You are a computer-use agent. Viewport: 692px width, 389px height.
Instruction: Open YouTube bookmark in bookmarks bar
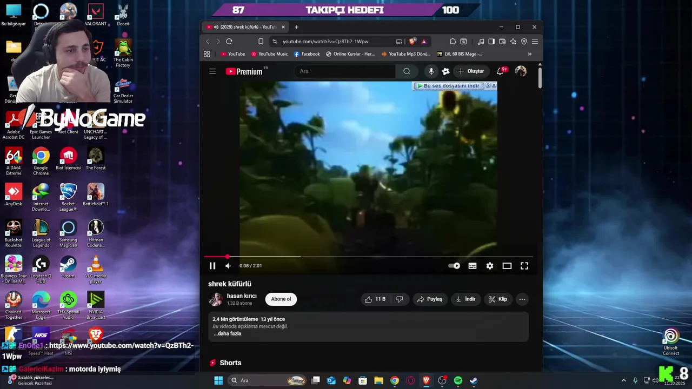[233, 54]
